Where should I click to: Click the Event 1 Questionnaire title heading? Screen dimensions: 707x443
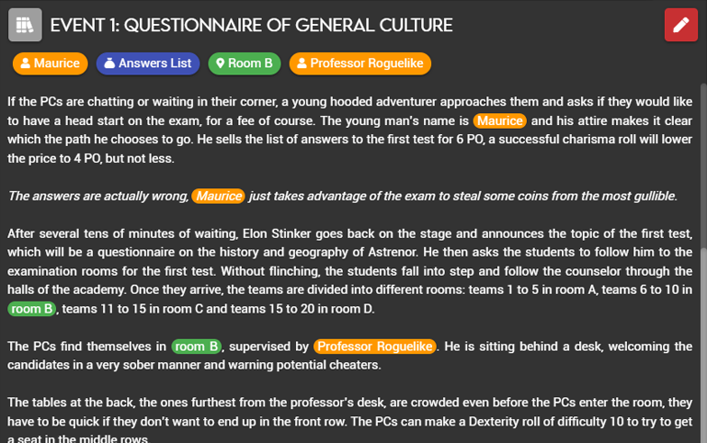click(x=251, y=25)
